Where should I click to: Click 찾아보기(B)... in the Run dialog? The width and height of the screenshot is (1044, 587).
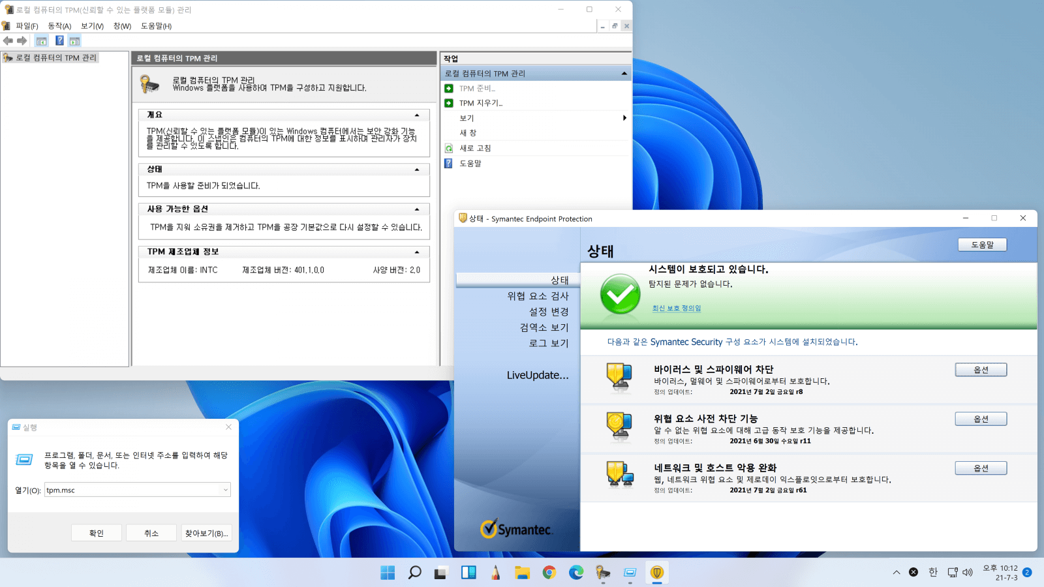(206, 533)
